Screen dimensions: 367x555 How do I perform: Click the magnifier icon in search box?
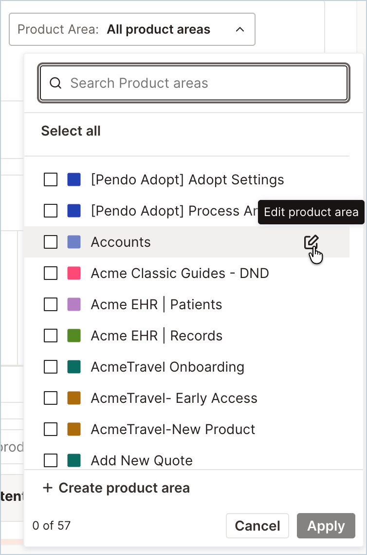[x=55, y=83]
